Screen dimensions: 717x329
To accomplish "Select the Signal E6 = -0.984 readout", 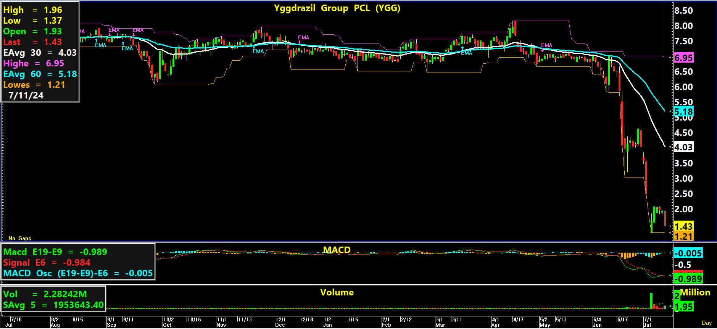I will coord(47,263).
